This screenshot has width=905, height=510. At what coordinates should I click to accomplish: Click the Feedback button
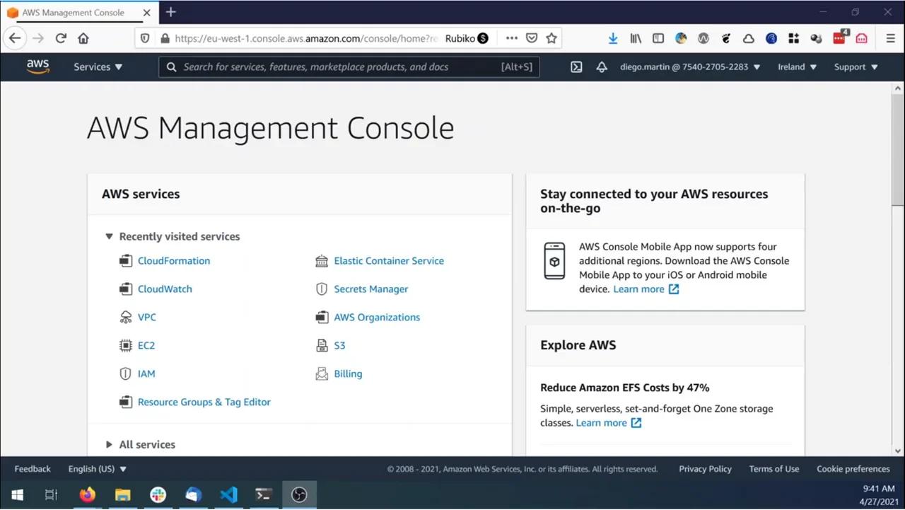coord(33,468)
